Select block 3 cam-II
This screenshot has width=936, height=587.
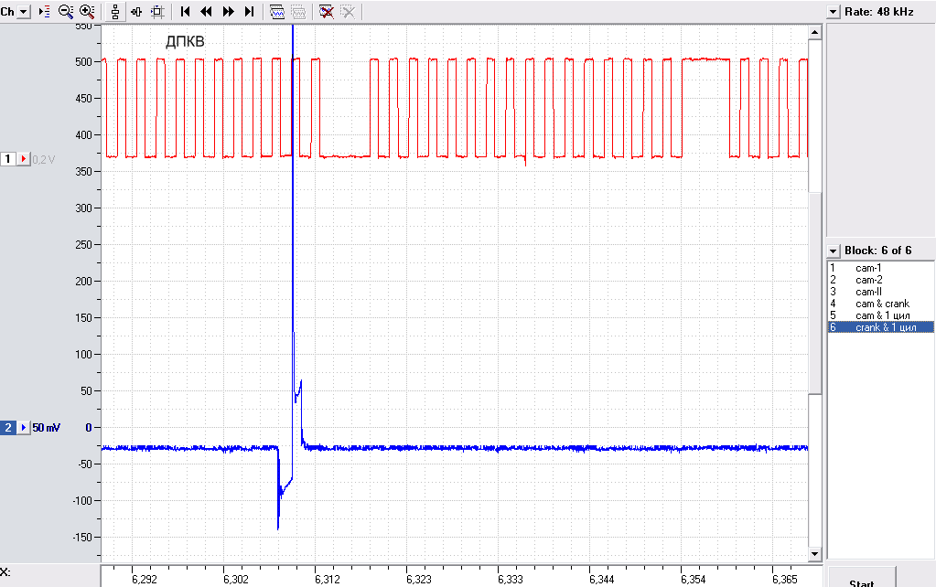(880, 292)
